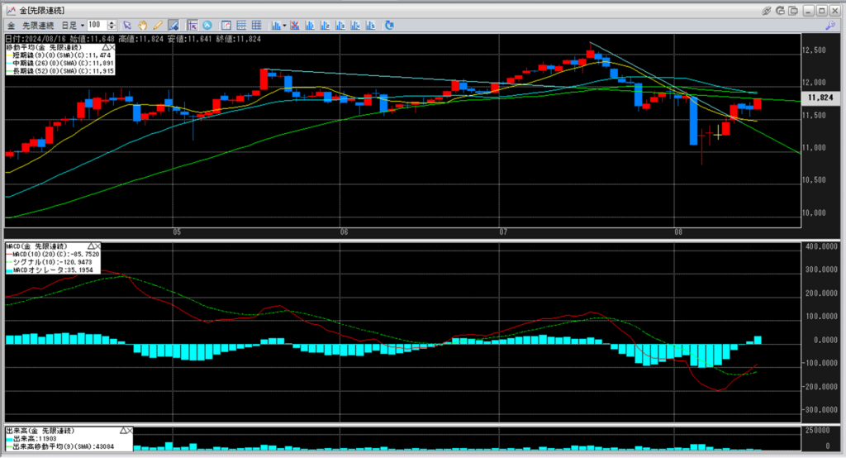Toggle the crosshair cursor display button
The width and height of the screenshot is (846, 458).
pos(193,25)
